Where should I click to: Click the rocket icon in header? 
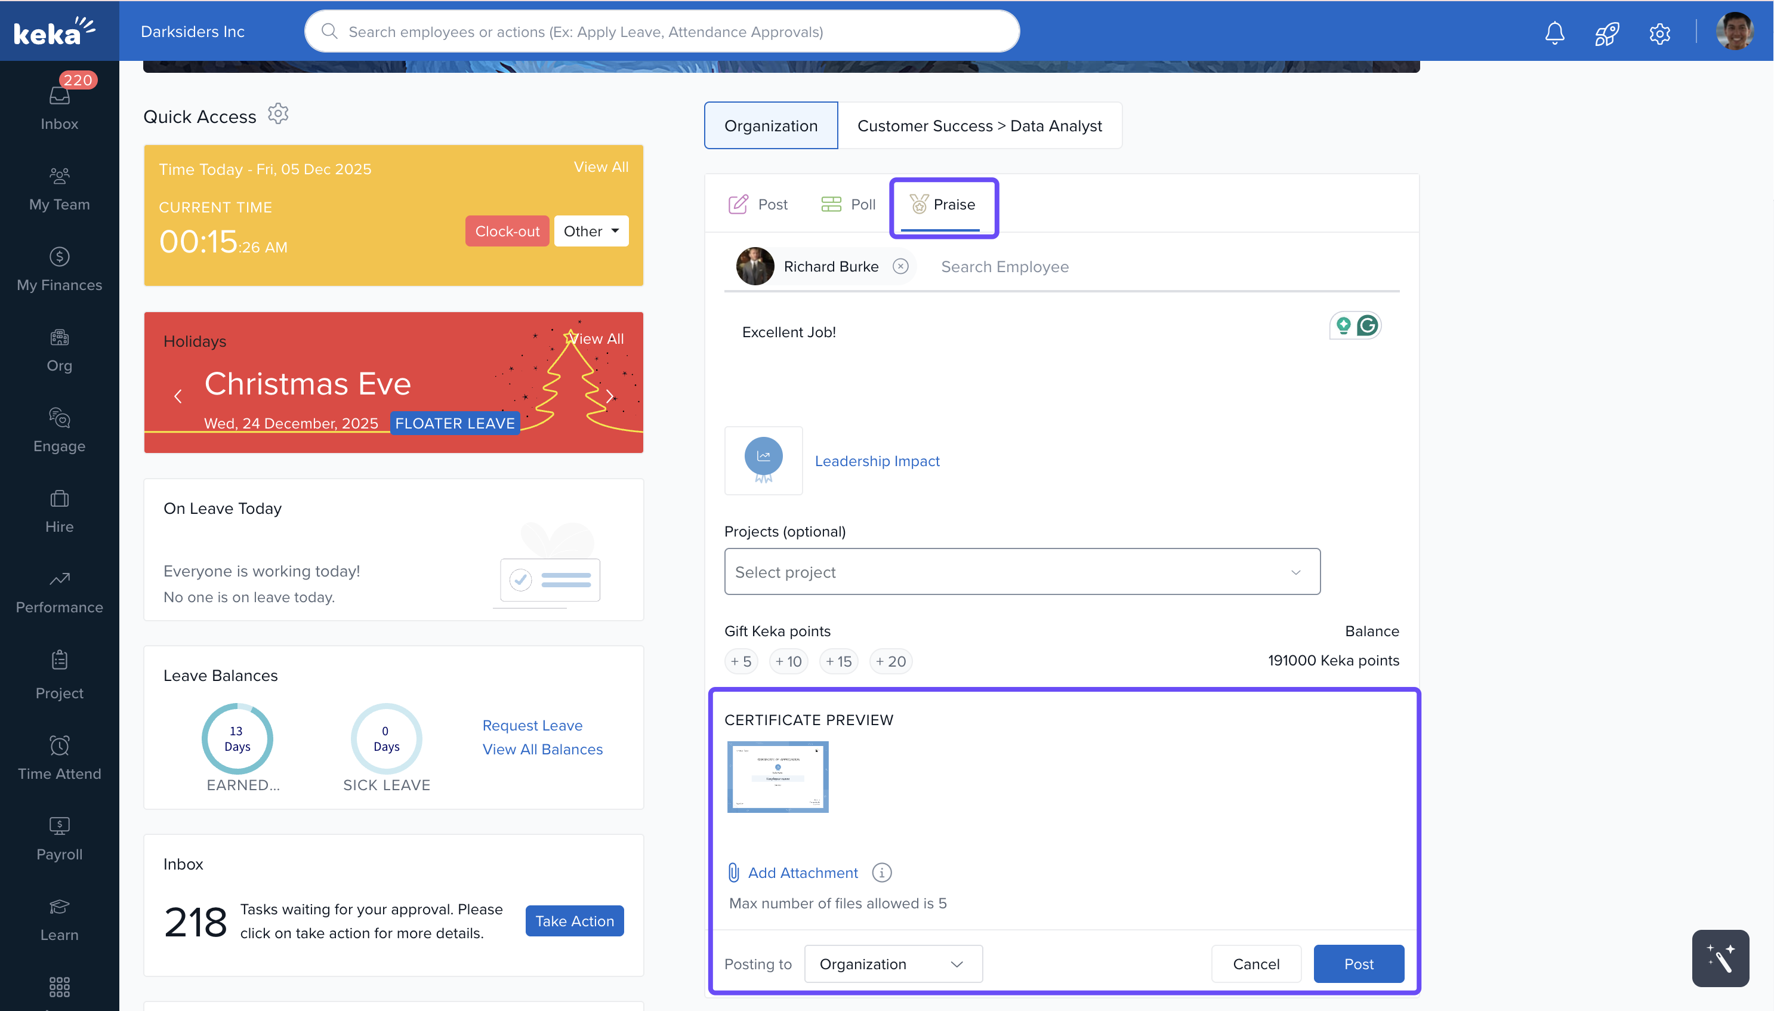(x=1607, y=33)
